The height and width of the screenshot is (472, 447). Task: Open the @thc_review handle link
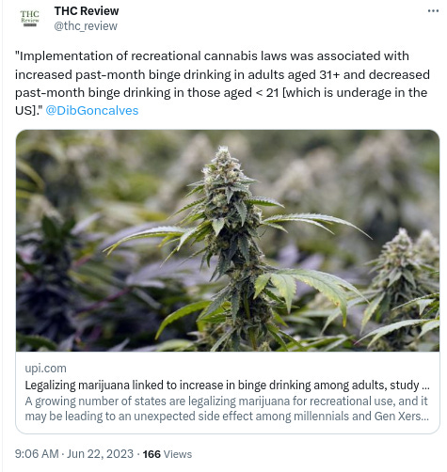coord(86,26)
